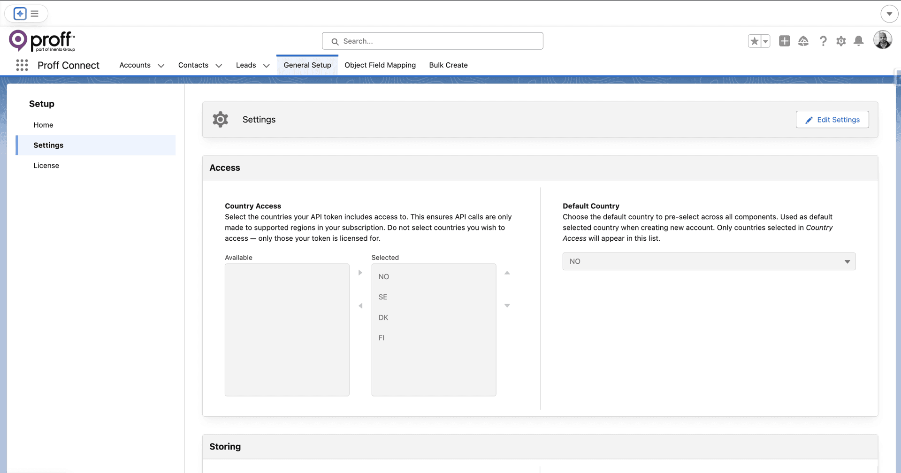Open License in the Setup sidebar
The image size is (901, 473).
46,166
